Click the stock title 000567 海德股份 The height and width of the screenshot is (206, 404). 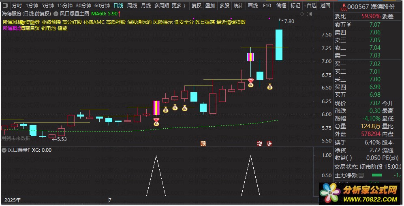point(371,7)
